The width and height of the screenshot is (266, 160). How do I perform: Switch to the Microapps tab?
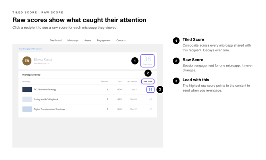(73, 40)
